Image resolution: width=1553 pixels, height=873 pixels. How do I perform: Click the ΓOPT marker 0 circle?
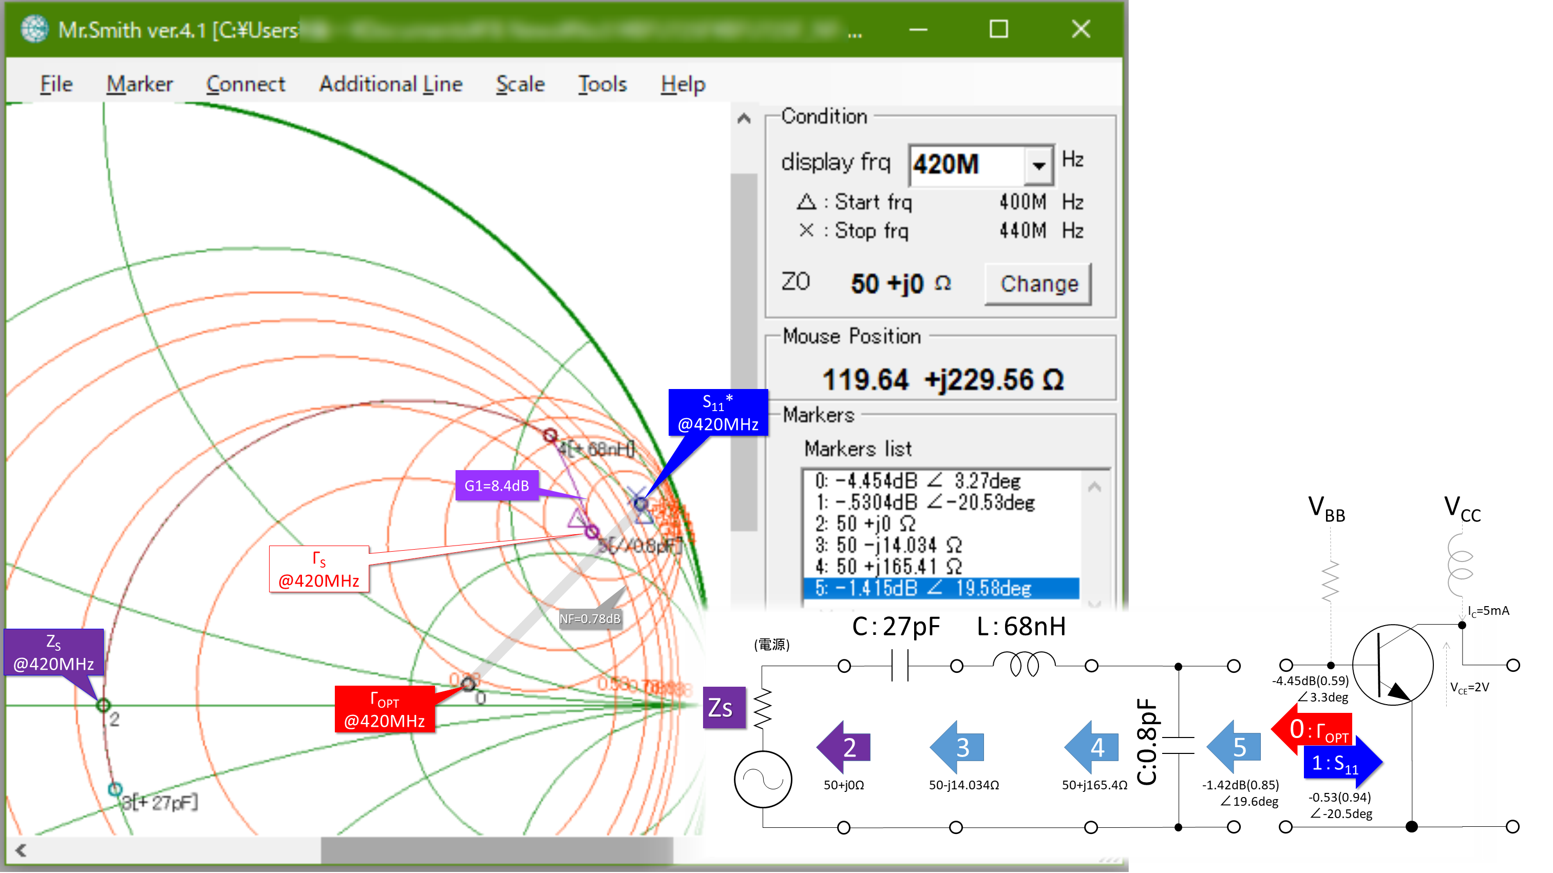click(x=468, y=684)
